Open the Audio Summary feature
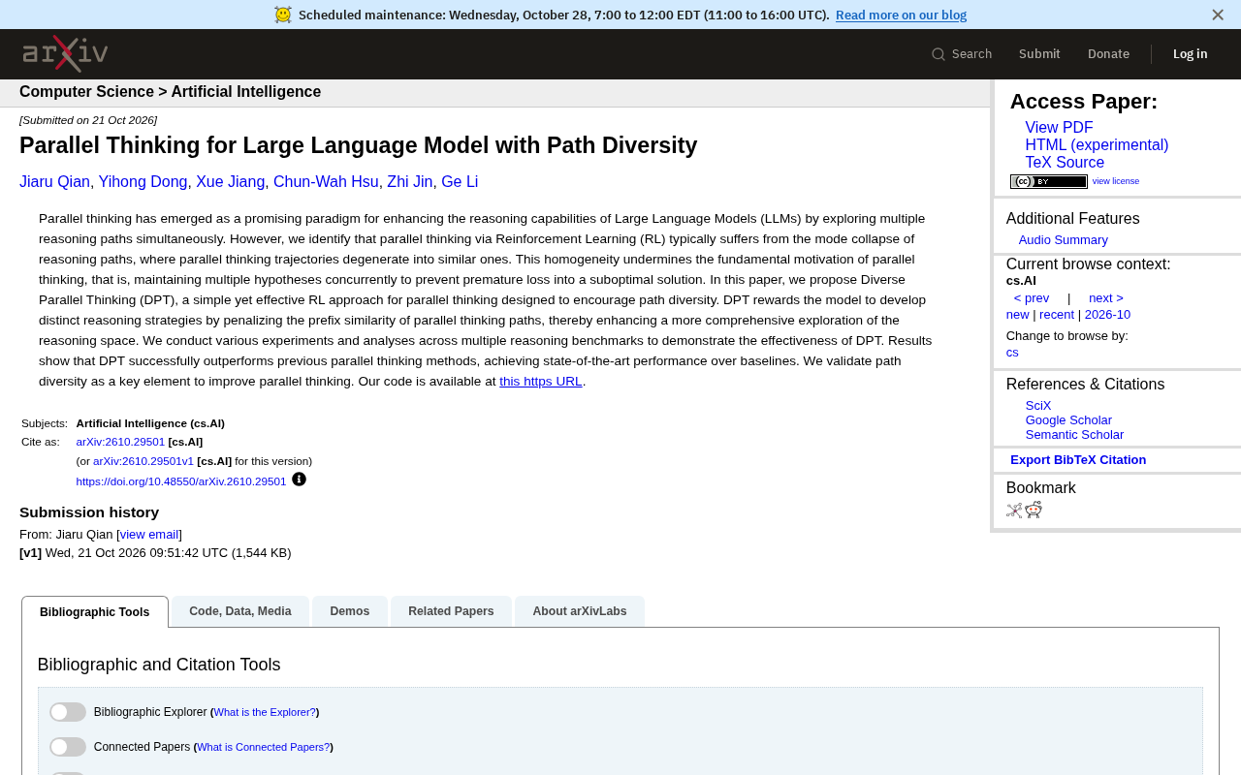The width and height of the screenshot is (1241, 775). click(x=1063, y=240)
